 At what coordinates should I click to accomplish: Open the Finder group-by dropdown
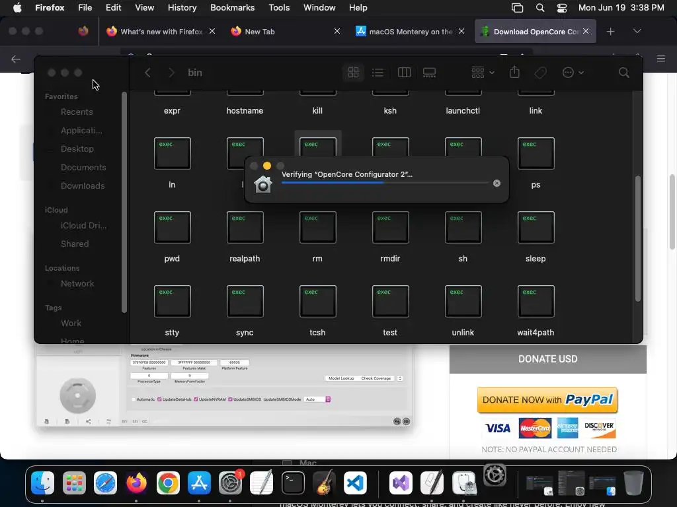pyautogui.click(x=483, y=73)
